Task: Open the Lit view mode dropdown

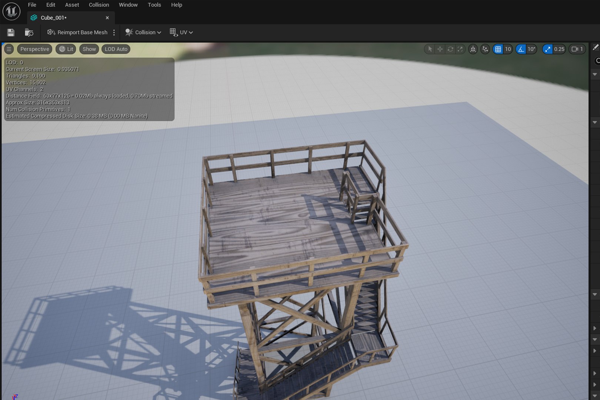Action: 66,49
